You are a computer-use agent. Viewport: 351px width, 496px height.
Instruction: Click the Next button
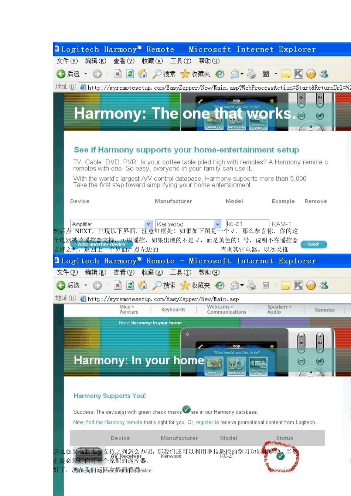click(313, 244)
